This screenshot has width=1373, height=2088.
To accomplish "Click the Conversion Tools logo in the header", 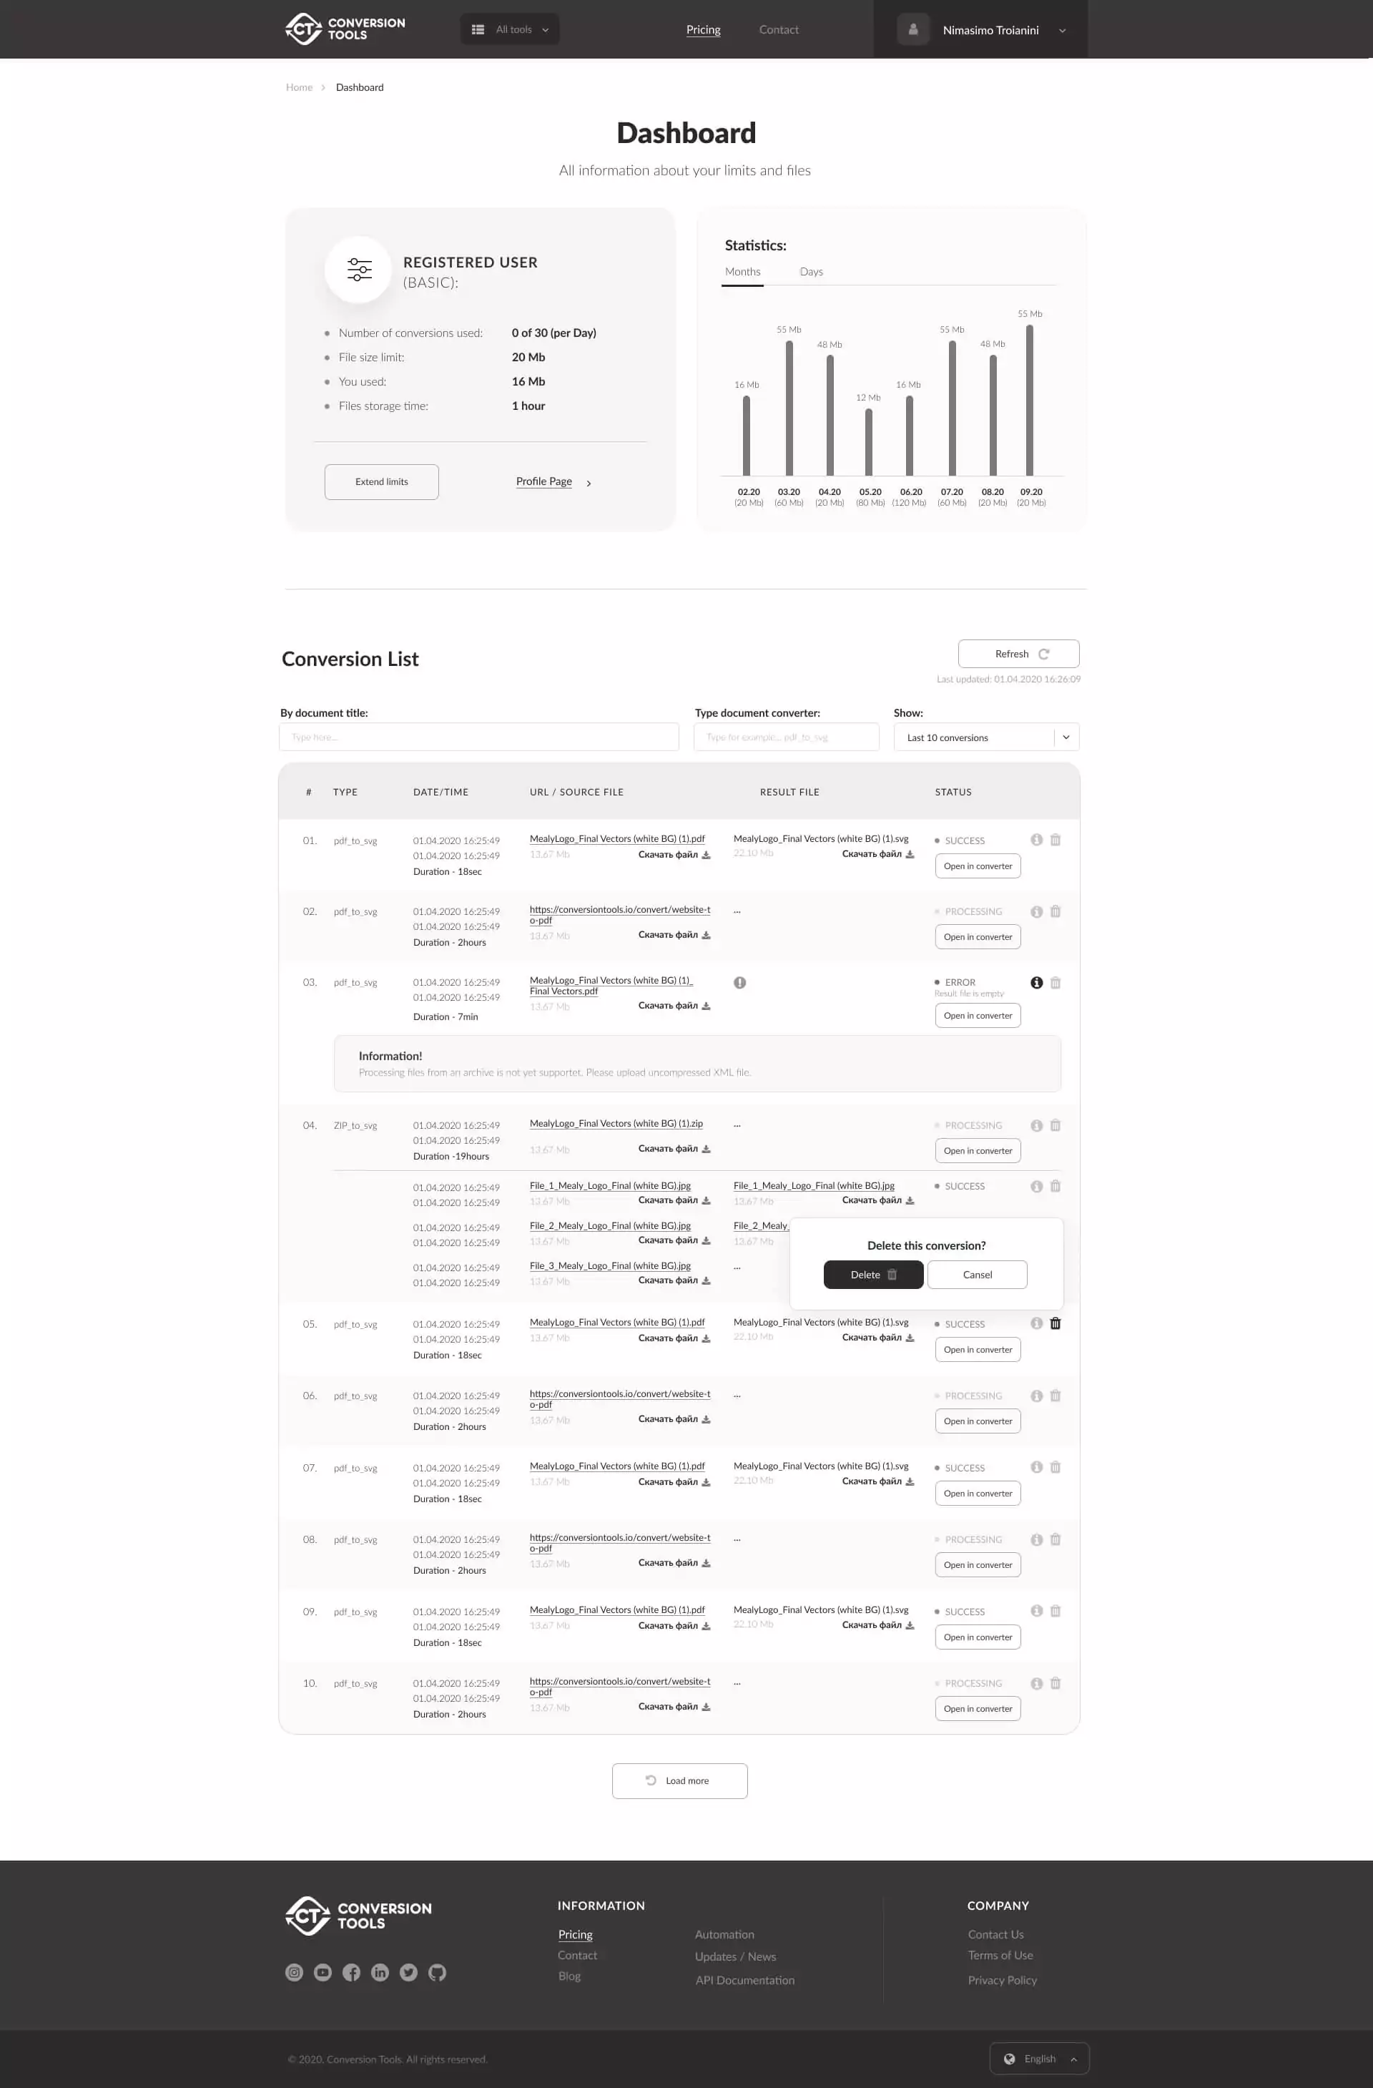I will tap(344, 28).
